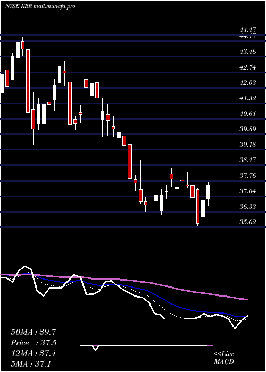Click the NYSE KBR mail.munafa.pro title text
Viewport: 266px width, 372px height.
click(x=40, y=6)
